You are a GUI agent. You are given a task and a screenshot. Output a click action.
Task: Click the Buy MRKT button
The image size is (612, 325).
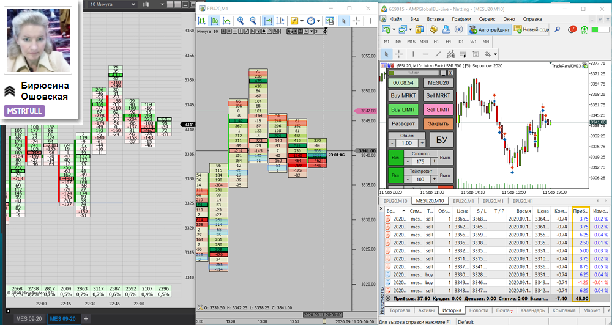click(403, 95)
